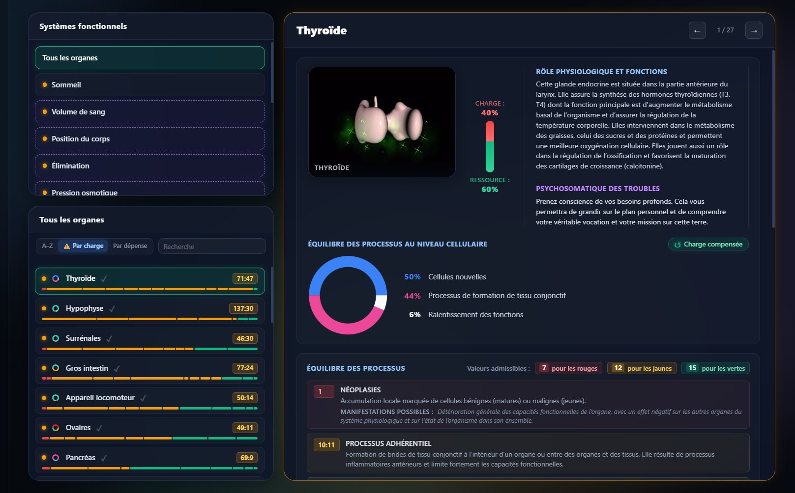Click the Surrénales ring icon
Image resolution: width=795 pixels, height=493 pixels.
(x=56, y=338)
